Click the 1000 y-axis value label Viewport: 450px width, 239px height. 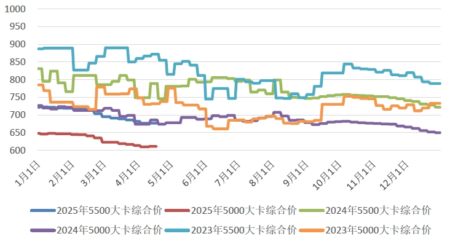[x=15, y=9]
